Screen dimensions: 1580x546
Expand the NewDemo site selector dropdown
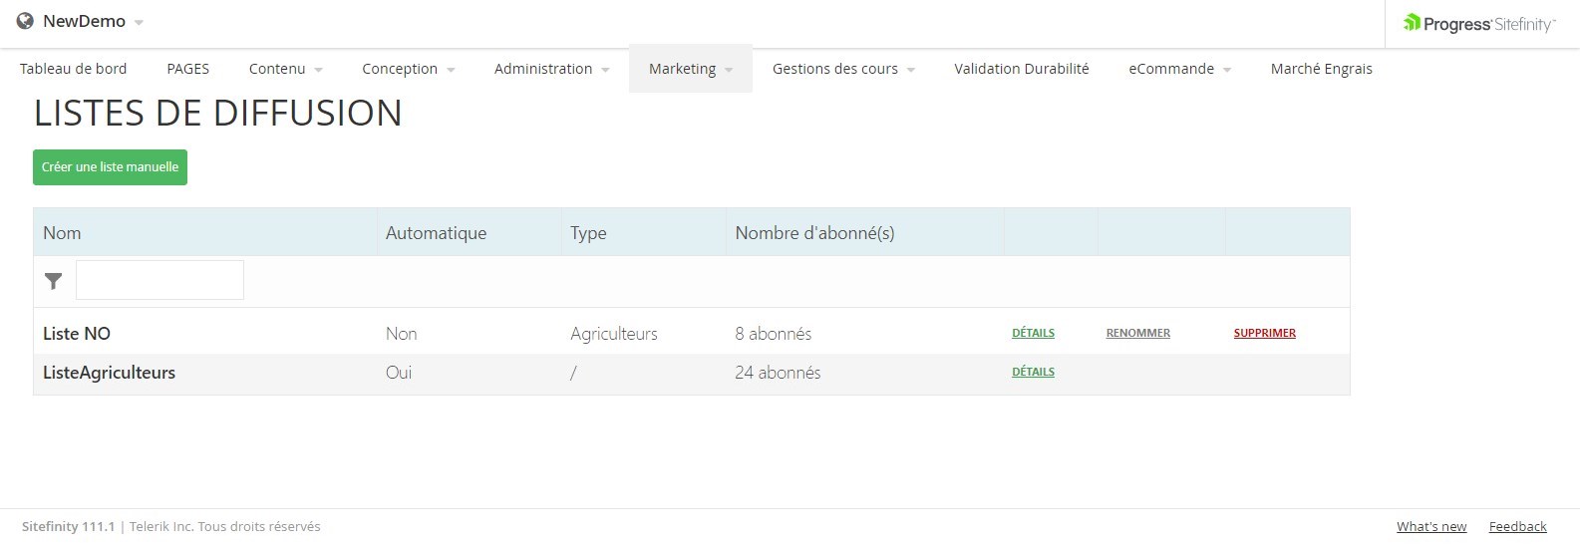point(138,22)
